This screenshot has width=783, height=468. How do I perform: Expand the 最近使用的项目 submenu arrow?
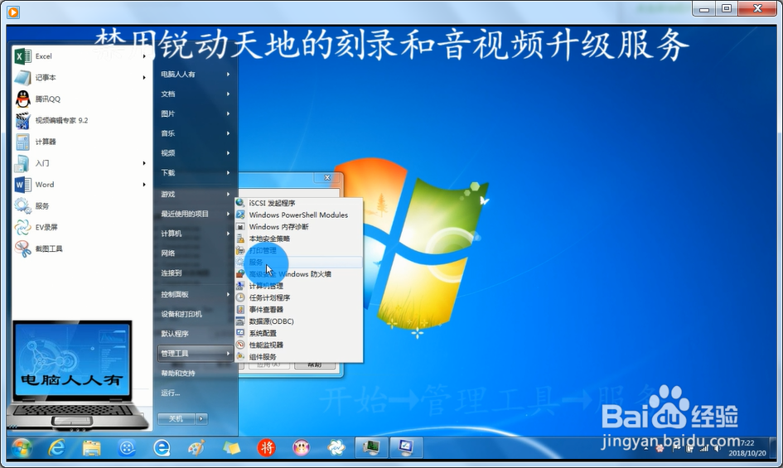point(228,214)
